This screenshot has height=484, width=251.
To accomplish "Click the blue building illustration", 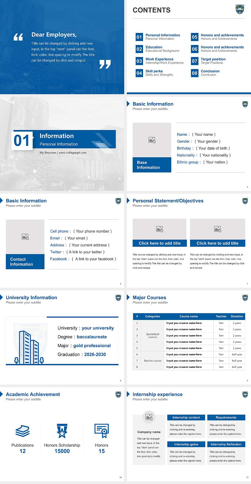I will (x=29, y=347).
